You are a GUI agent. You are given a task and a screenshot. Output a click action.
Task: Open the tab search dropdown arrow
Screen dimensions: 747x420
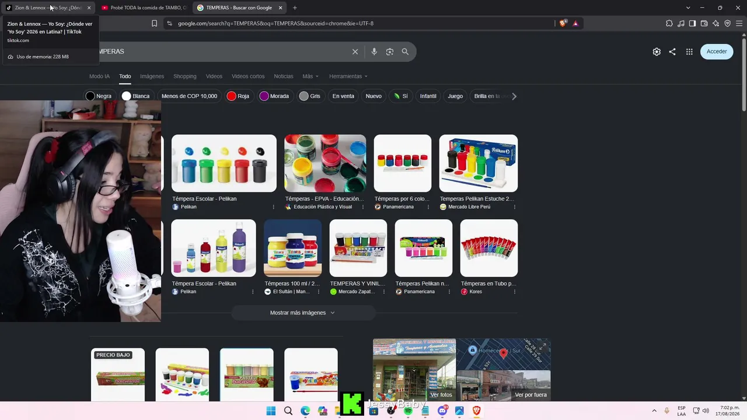(688, 8)
